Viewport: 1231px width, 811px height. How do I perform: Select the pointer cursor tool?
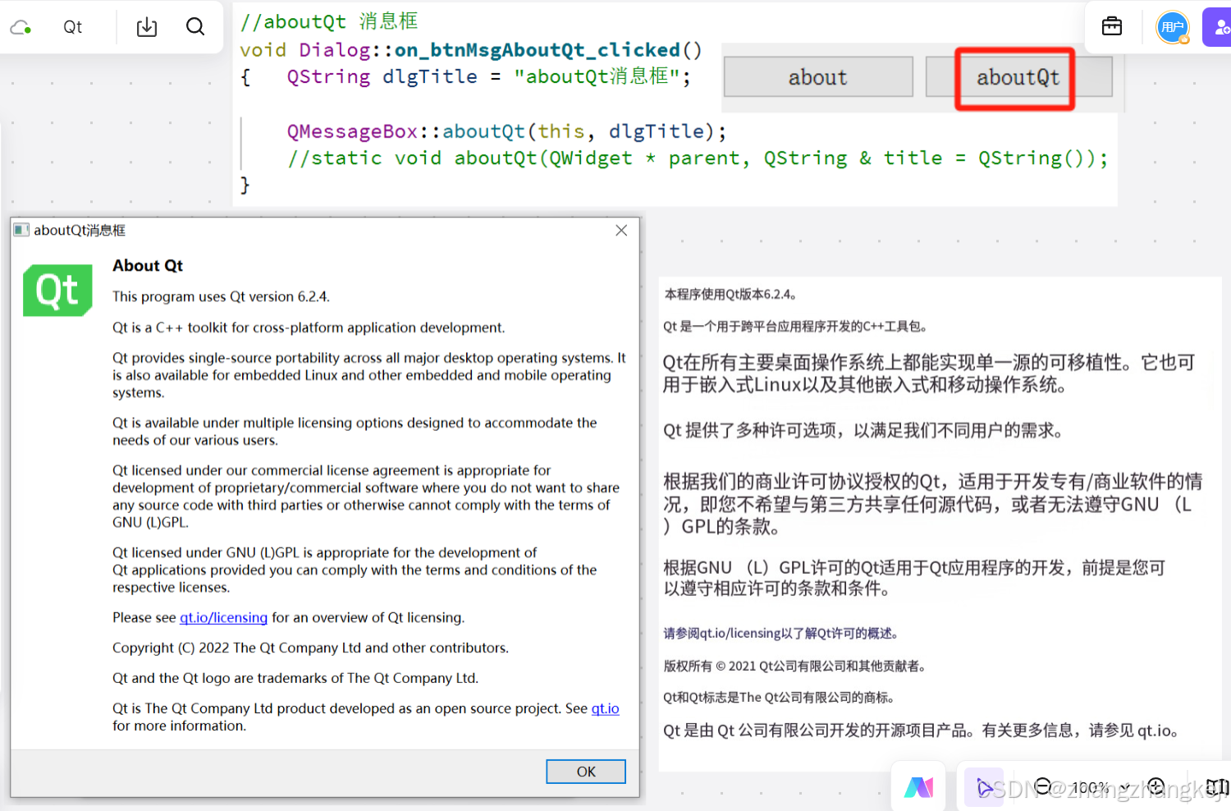pyautogui.click(x=984, y=788)
